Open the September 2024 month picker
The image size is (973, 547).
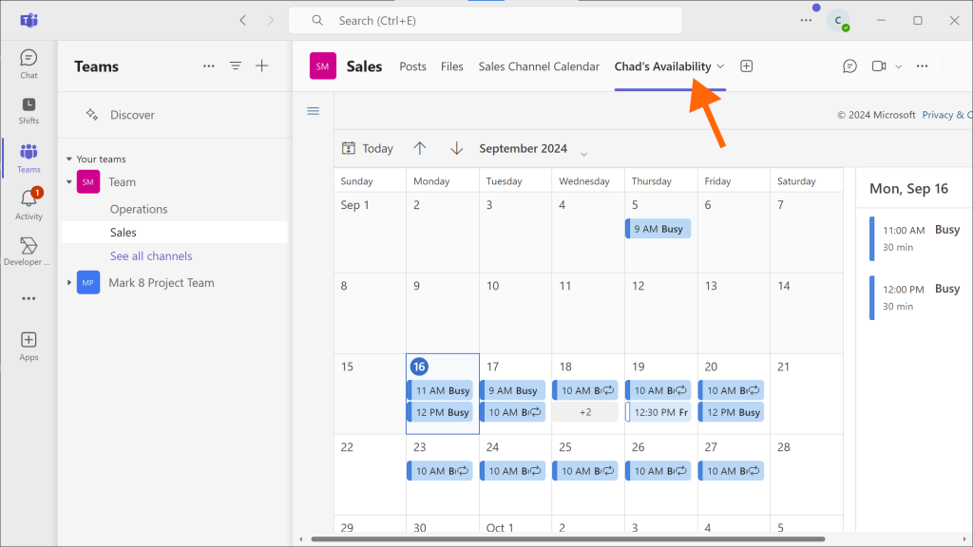point(533,149)
